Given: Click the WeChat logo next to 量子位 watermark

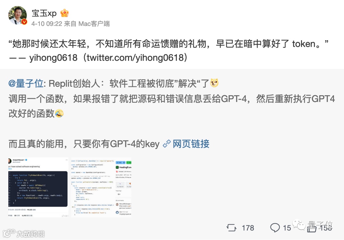Looking at the screenshot, I should pos(299,225).
